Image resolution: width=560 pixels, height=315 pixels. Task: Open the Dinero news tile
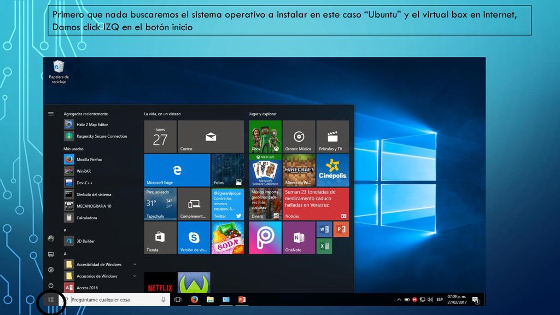click(265, 204)
